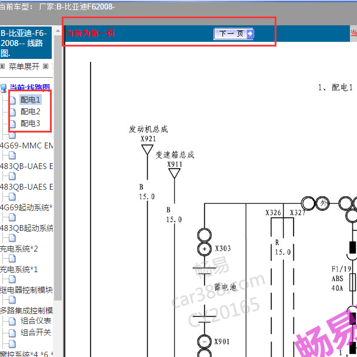Screen dimensions: 357x357
Task: Click the 下一页 next page button
Action: click(233, 34)
